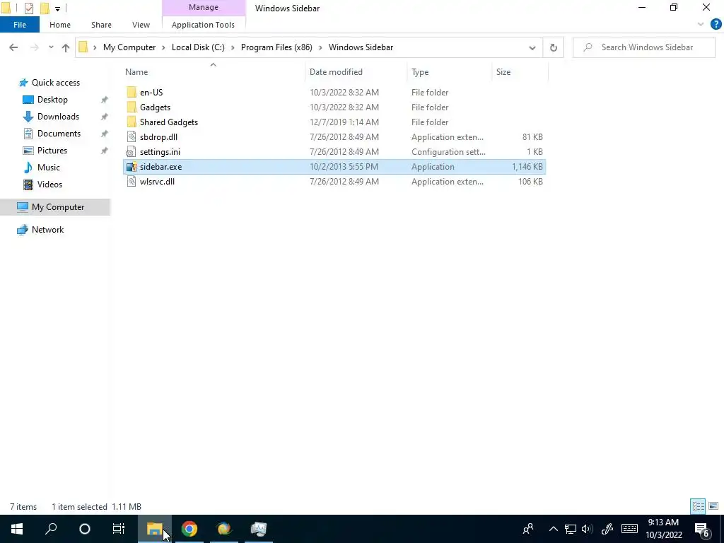Click Program Files (x86) in the path
724x543 pixels.
[276, 47]
